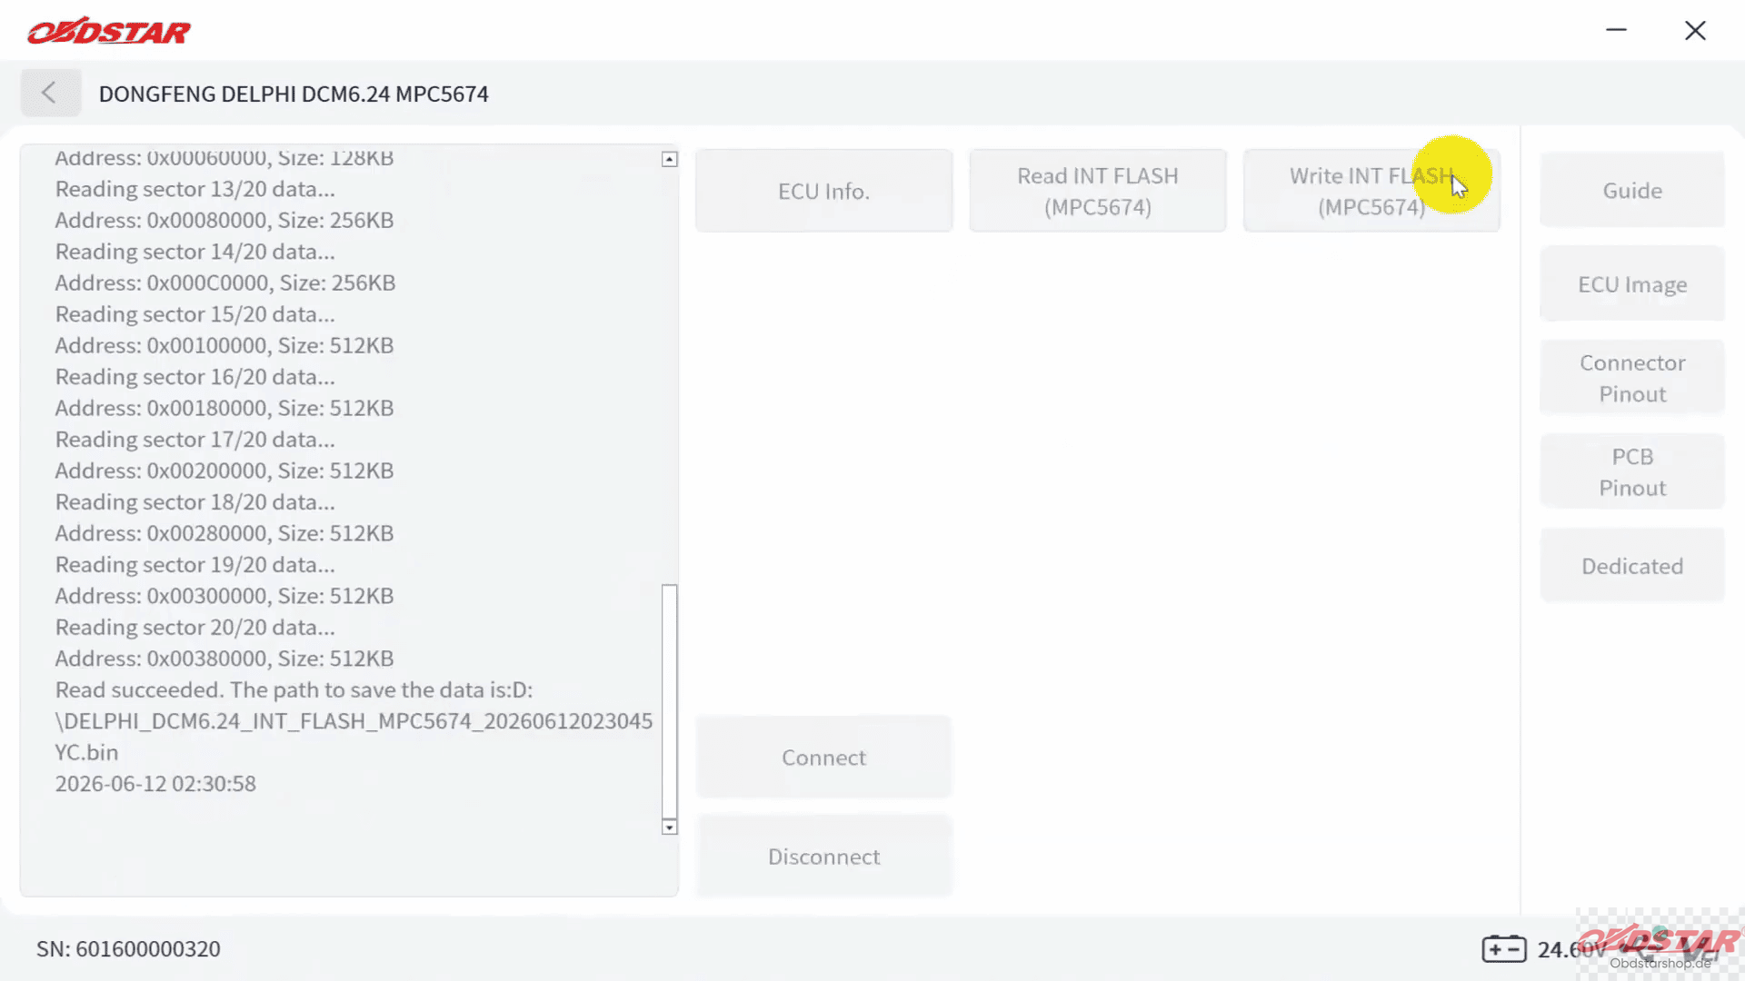This screenshot has width=1745, height=981.
Task: Open ECU Info.
Action: click(823, 191)
